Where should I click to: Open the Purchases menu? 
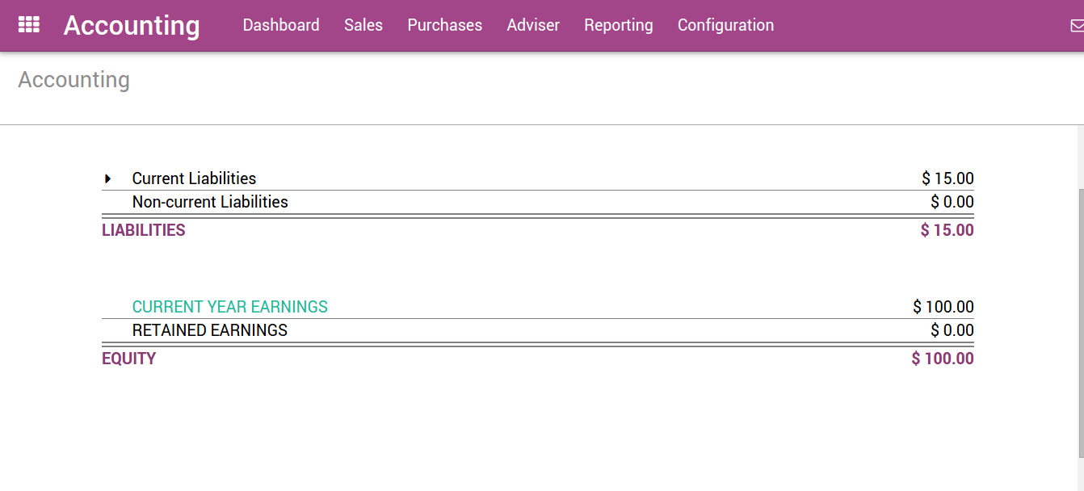click(445, 25)
